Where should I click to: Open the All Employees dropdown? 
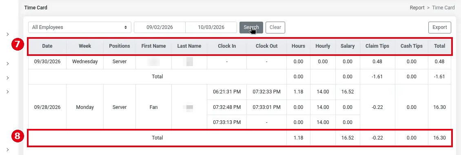click(80, 27)
